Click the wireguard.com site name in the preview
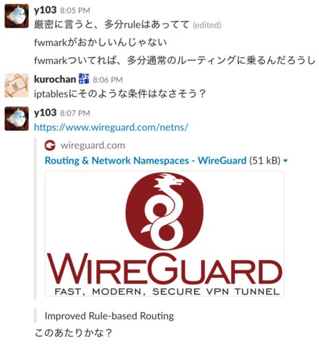Screen dimensions: 319x344 93,145
